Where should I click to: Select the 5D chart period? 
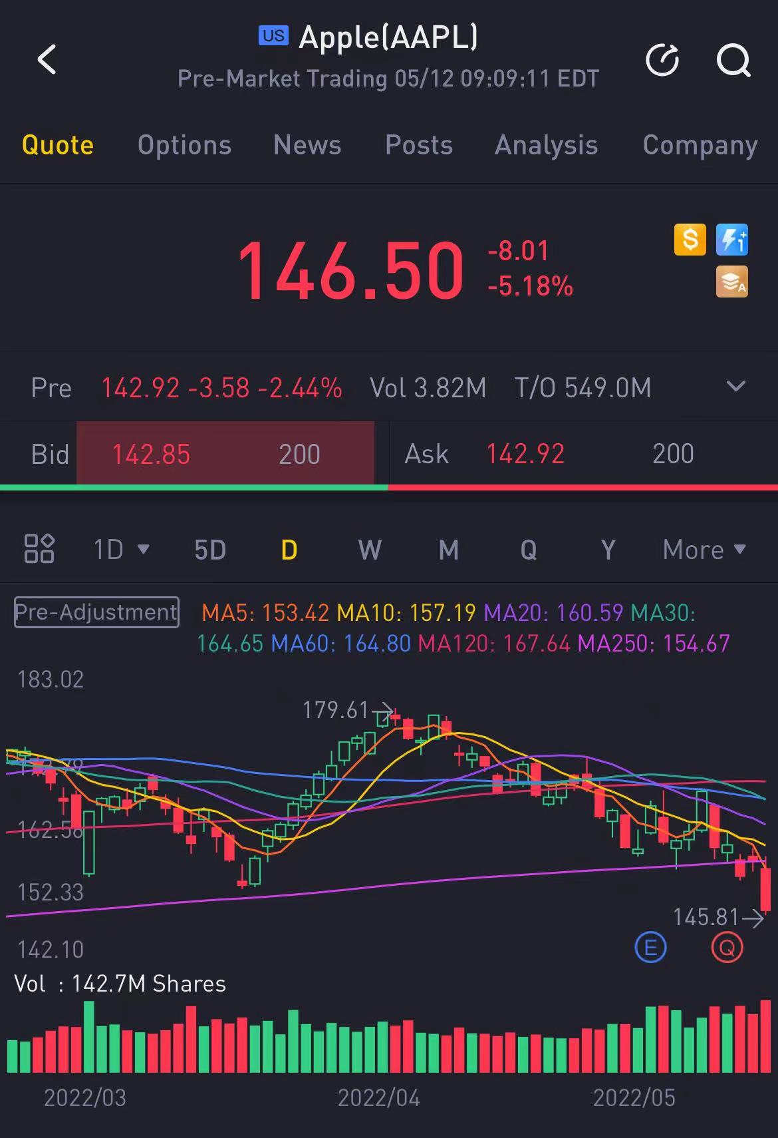210,550
